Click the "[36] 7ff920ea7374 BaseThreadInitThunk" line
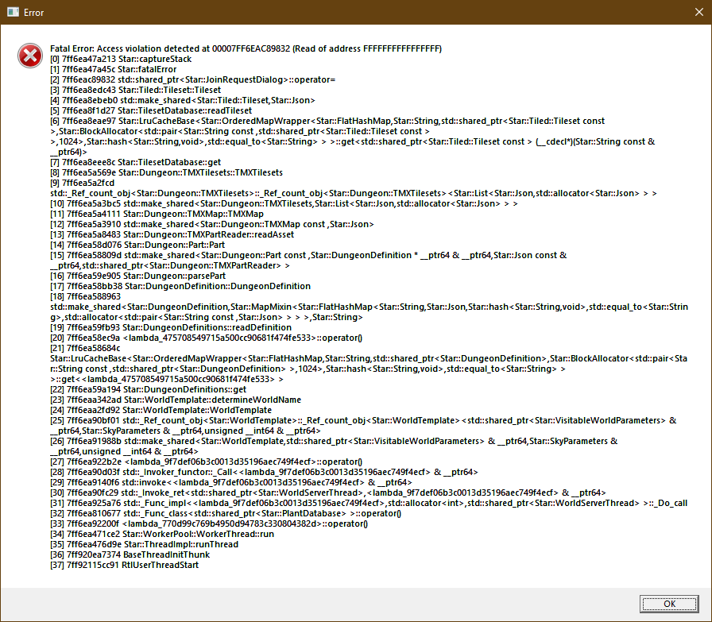Screen dimensions: 712x622 [130, 554]
